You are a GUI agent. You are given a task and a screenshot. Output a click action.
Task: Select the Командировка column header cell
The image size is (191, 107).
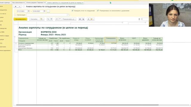pyautogui.click(x=111, y=40)
